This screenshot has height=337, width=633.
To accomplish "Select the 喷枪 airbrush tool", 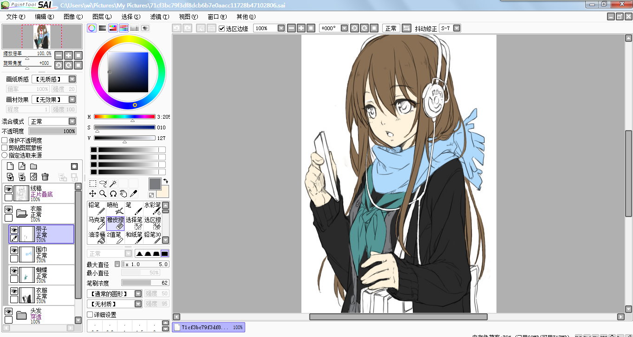I will pyautogui.click(x=115, y=208).
